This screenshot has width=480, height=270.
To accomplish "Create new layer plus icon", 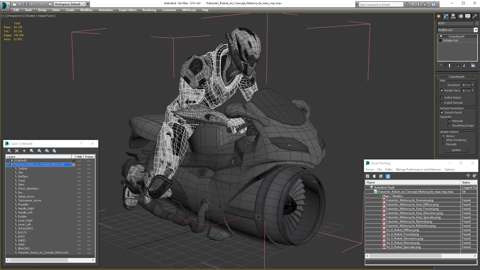I will click(x=24, y=151).
